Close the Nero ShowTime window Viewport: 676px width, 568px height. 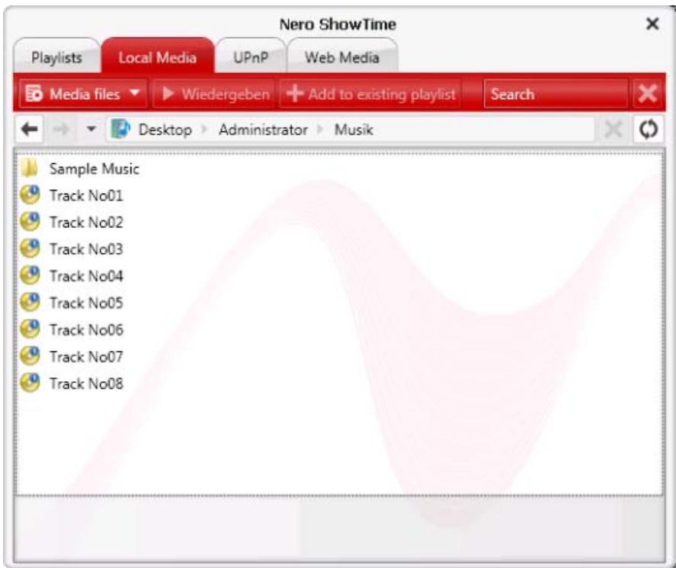point(652,24)
